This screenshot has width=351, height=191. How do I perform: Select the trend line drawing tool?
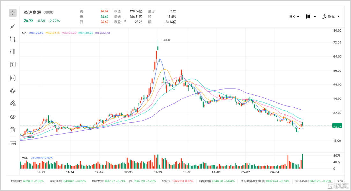pos(13,26)
